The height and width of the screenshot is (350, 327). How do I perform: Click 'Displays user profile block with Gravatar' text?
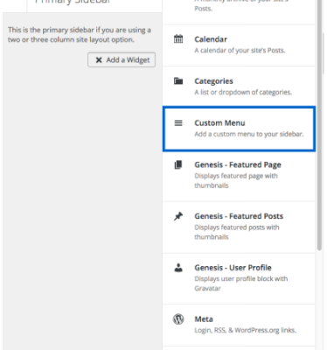coord(241,283)
